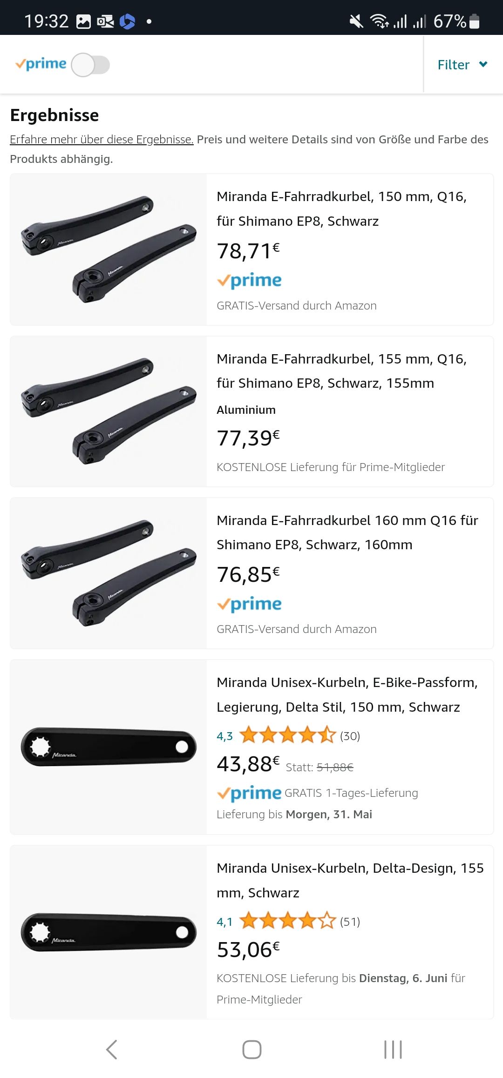This screenshot has width=503, height=1078.
Task: Select the Miranda E-Fahrradkurbel 160 mm title
Action: [x=347, y=532]
